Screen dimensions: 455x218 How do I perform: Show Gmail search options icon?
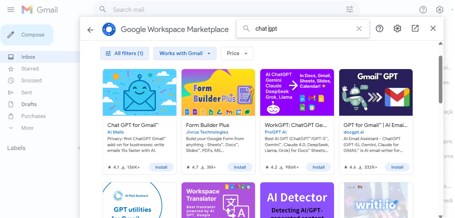(x=349, y=10)
